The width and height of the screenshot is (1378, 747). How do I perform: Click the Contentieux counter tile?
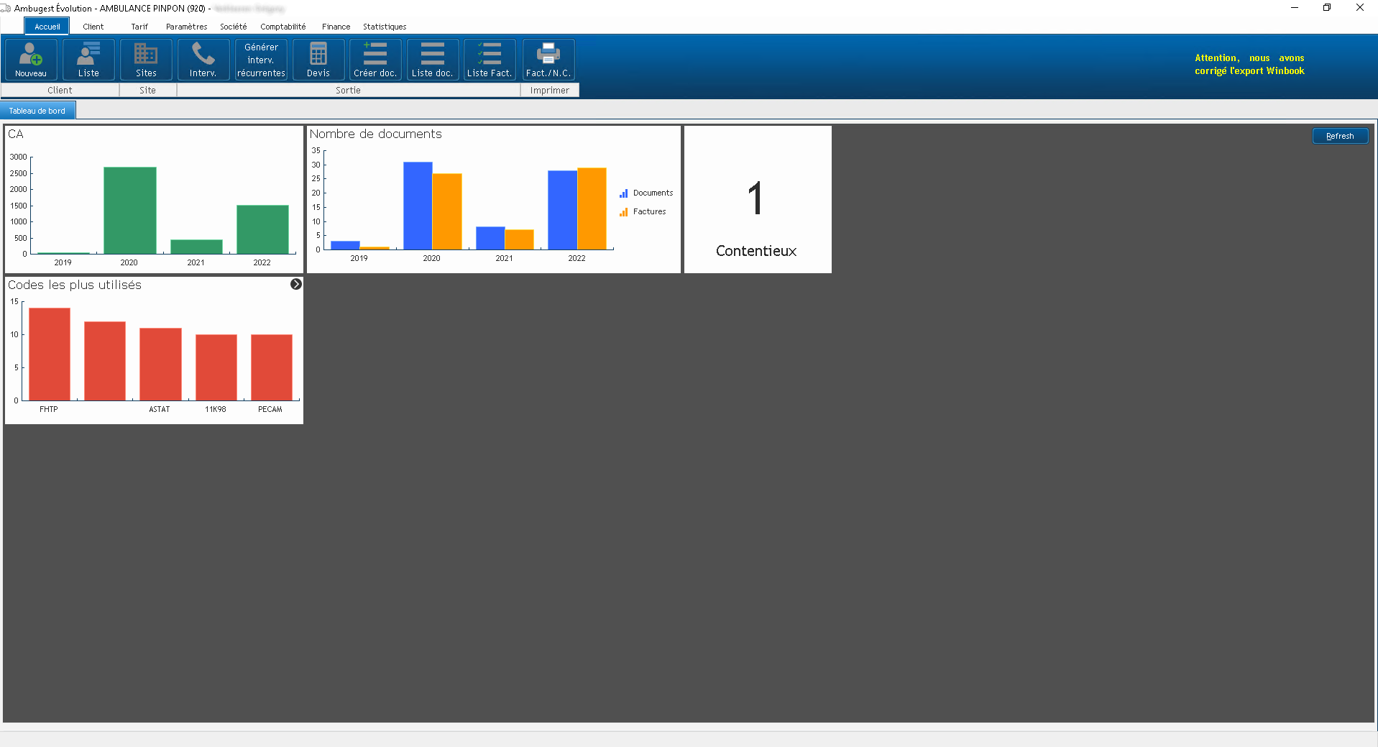tap(757, 200)
